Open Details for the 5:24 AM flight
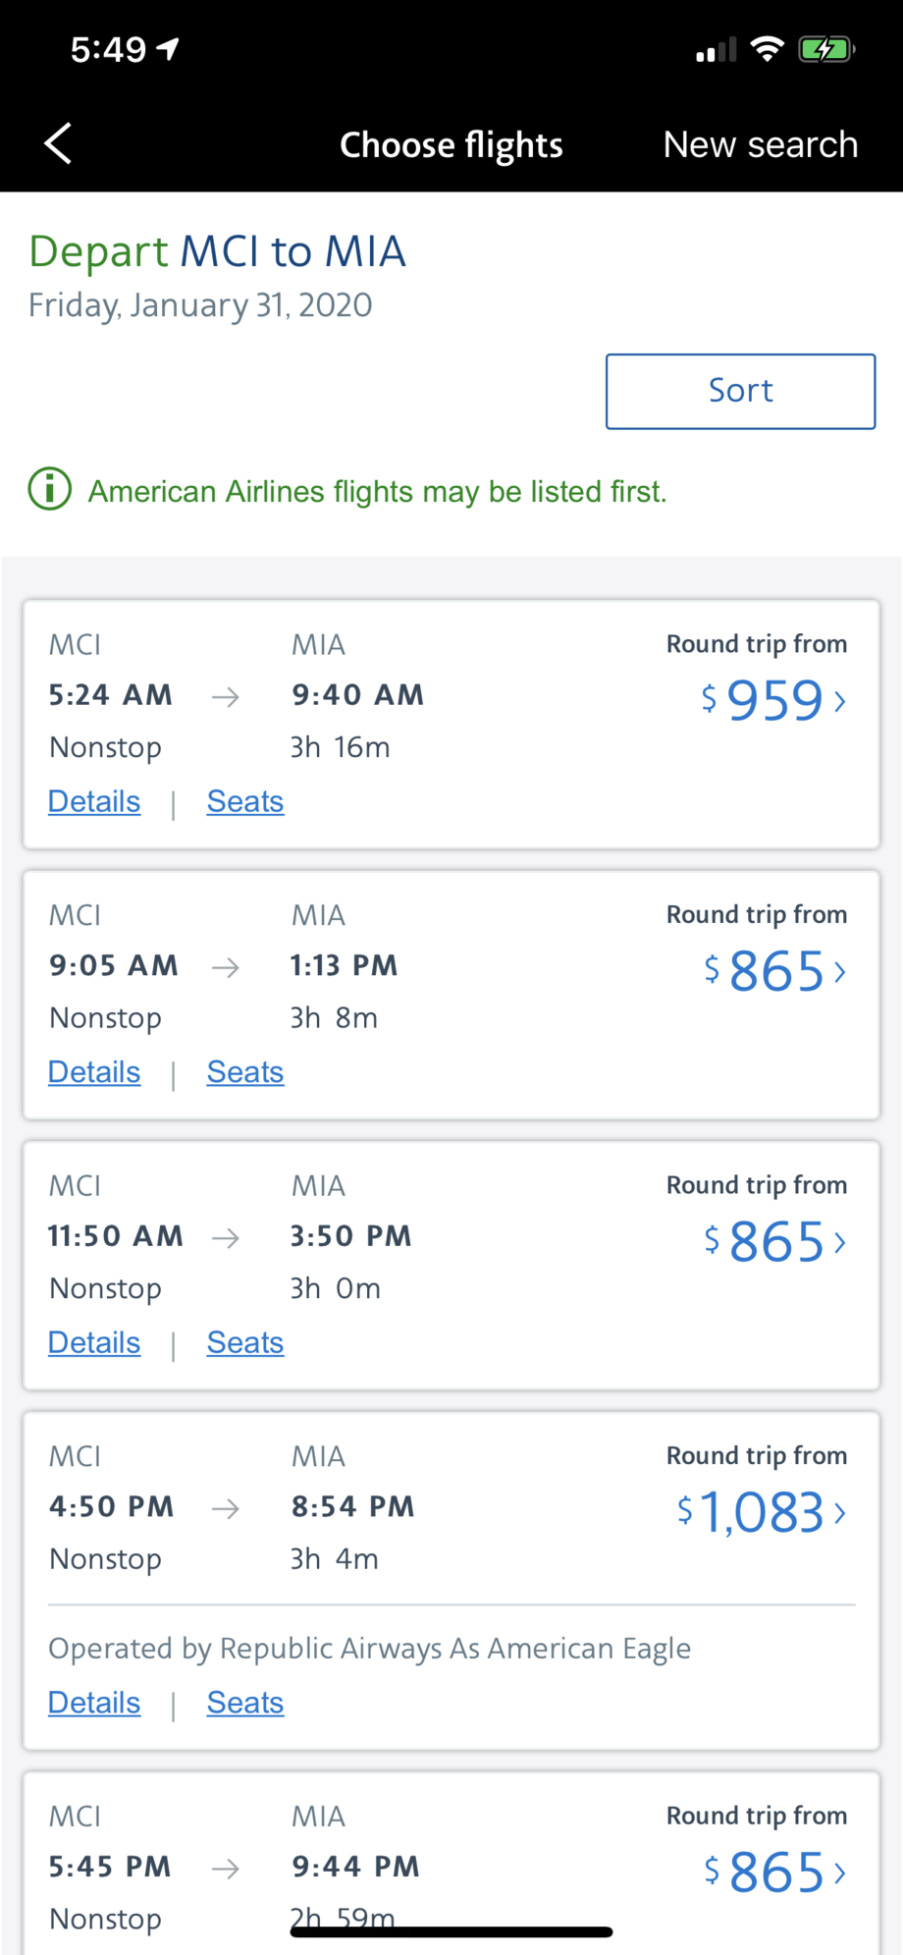Screen dimensions: 903x1955 pos(94,802)
